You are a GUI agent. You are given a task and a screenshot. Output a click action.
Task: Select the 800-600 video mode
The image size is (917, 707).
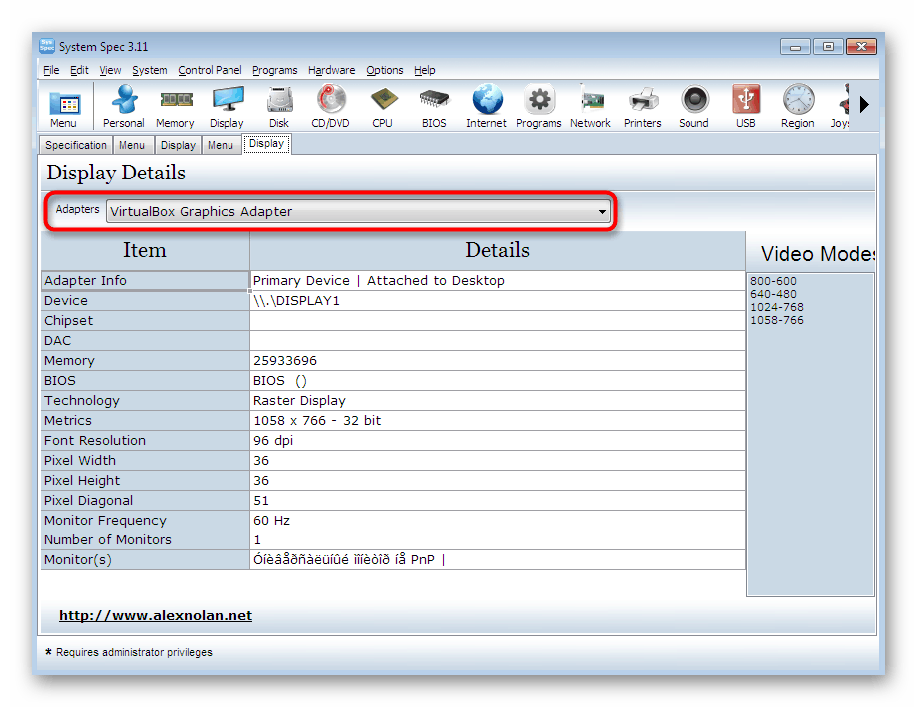point(773,281)
